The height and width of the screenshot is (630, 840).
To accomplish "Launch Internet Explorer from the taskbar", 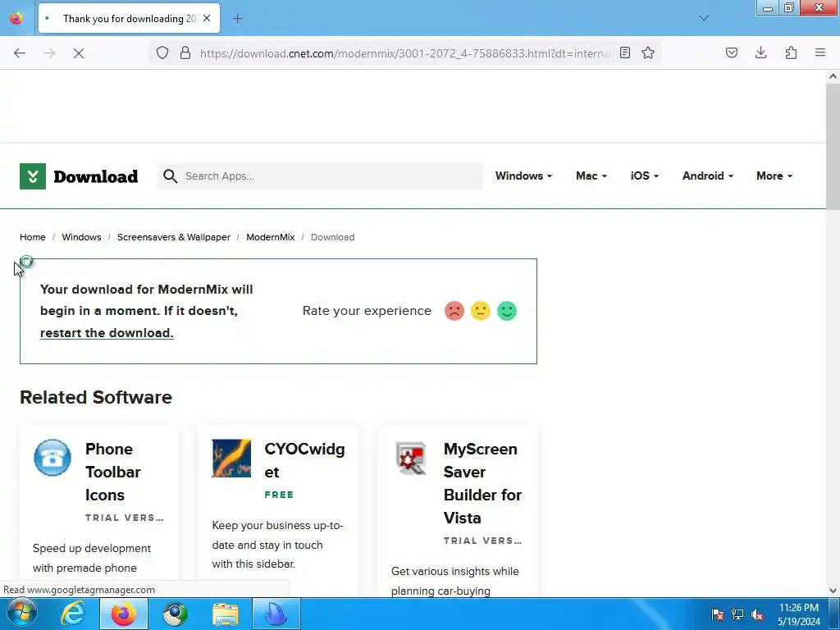I will click(72, 614).
